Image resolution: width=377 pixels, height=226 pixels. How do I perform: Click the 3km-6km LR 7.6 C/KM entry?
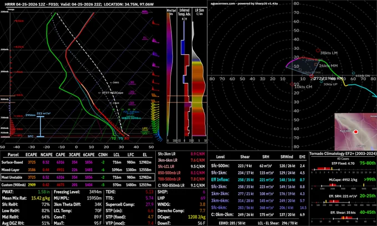click(x=181, y=160)
